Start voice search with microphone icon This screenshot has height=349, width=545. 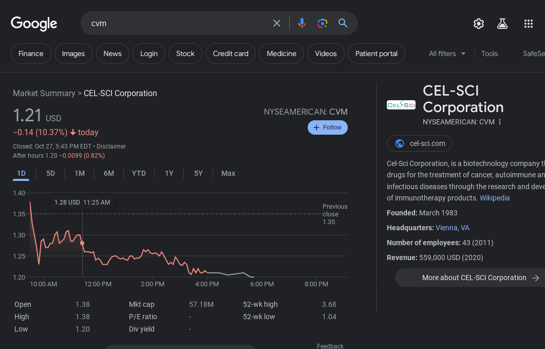tap(302, 23)
